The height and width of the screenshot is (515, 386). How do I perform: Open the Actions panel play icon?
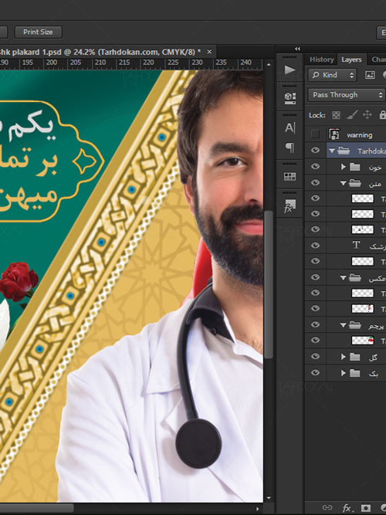click(289, 69)
